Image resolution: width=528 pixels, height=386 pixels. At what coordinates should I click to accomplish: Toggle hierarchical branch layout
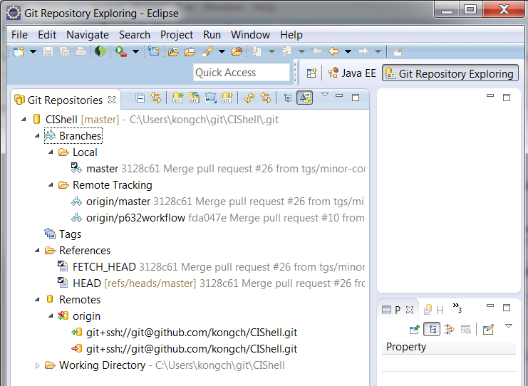(x=288, y=98)
